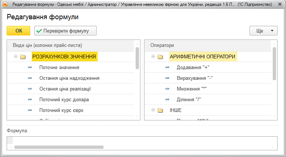Image resolution: width=286 pixels, height=157 pixels.
Task: Click scroll-down arrow of Види цін list
Action: 137,116
